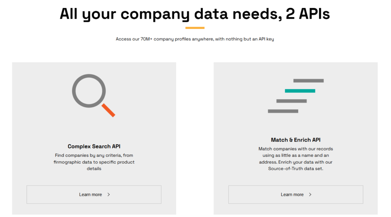The image size is (391, 217).
Task: Click the Complex Search API description text
Action: [94, 162]
